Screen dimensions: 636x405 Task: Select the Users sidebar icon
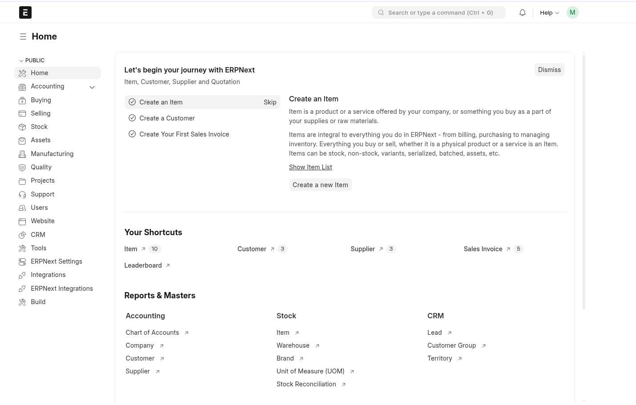point(22,208)
